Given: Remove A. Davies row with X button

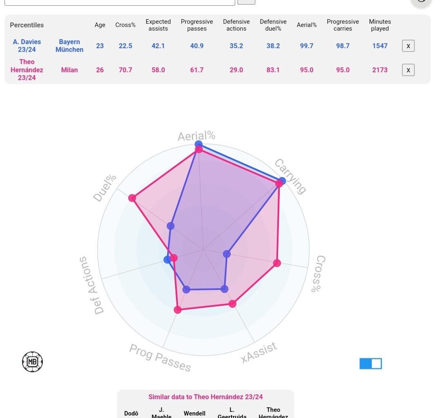Looking at the screenshot, I should coord(408,46).
